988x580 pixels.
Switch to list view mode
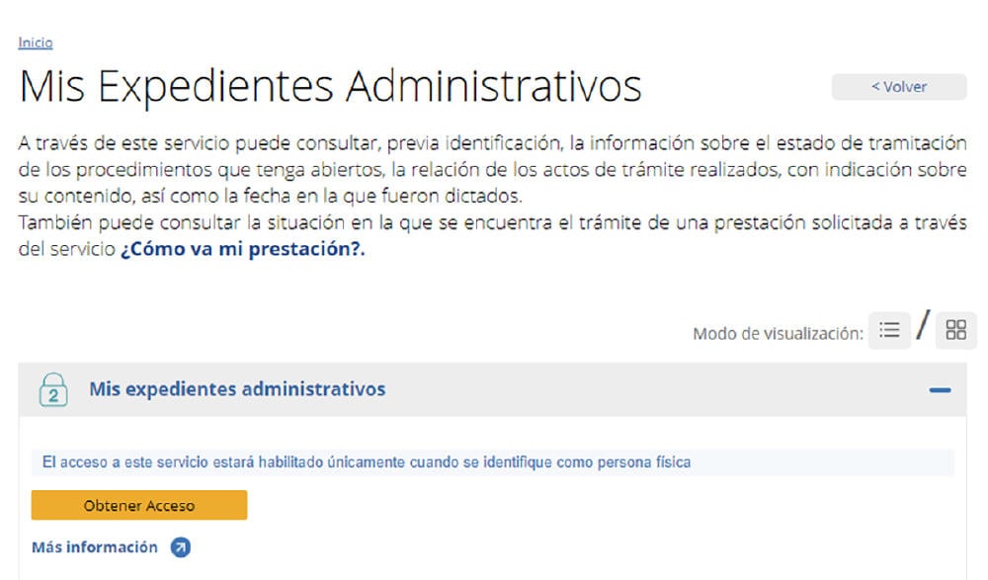click(889, 331)
